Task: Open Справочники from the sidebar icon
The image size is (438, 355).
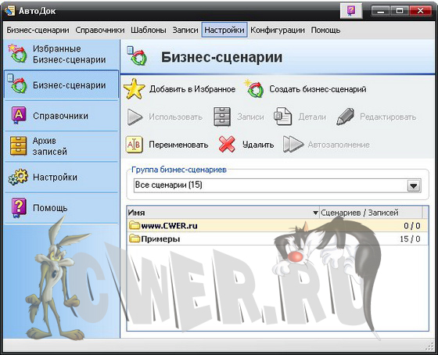Action: point(19,116)
